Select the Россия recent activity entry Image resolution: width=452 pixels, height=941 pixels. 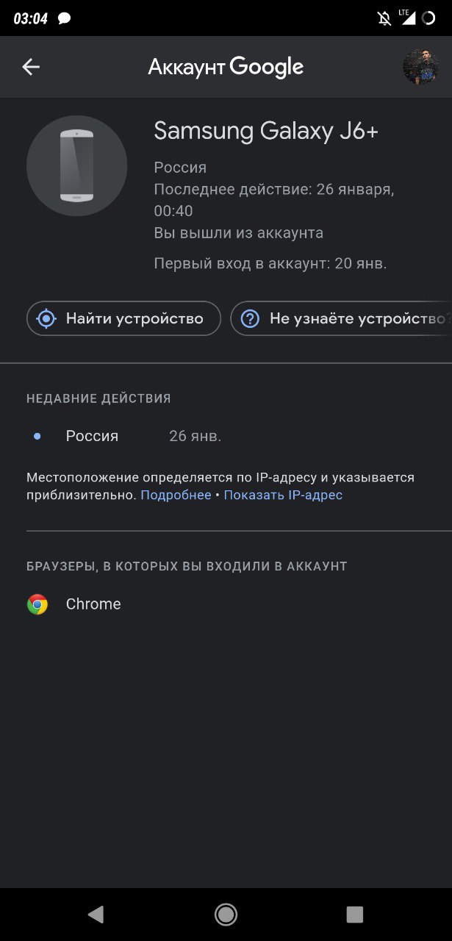(x=92, y=436)
